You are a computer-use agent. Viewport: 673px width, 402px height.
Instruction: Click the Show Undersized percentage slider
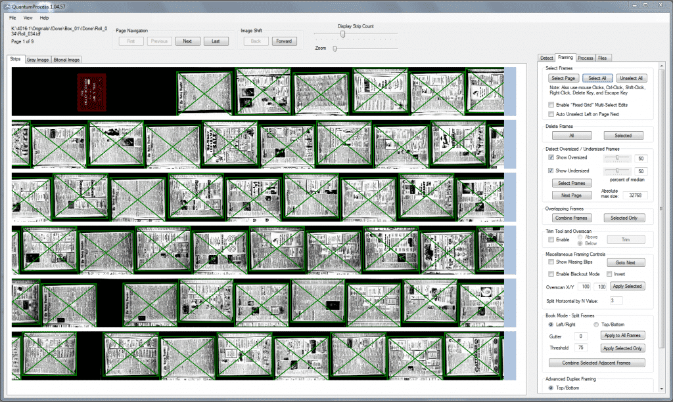click(x=617, y=171)
